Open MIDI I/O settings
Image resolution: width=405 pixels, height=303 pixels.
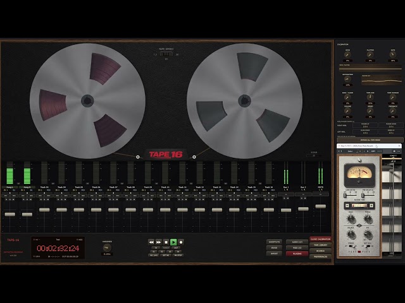297,247
